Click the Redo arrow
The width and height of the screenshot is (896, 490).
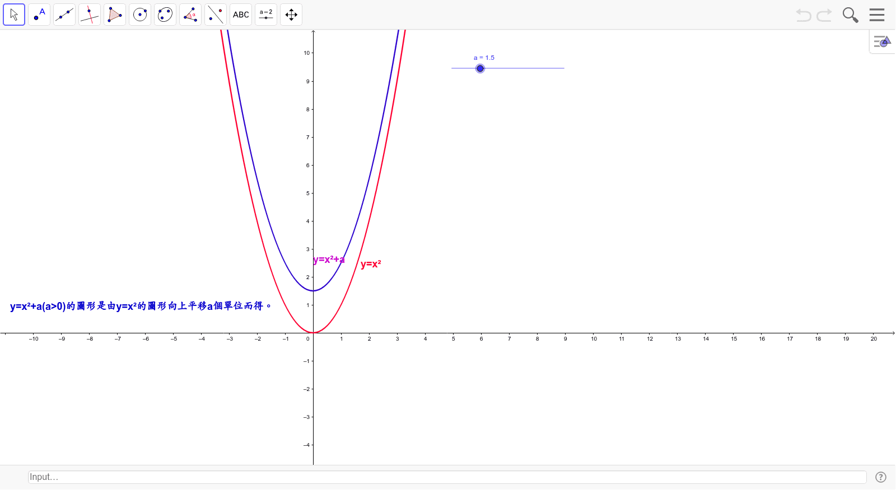(824, 15)
